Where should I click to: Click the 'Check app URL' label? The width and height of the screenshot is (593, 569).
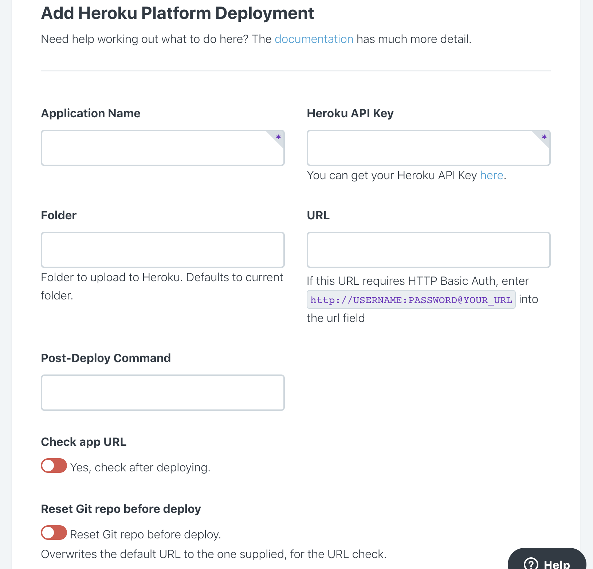[x=84, y=442]
